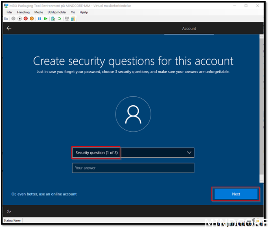Image resolution: width=269 pixels, height=228 pixels.
Task: Create a checkpoint using toolbar icon
Action: pyautogui.click(x=53, y=19)
